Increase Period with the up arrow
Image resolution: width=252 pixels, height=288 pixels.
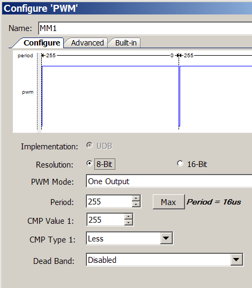(x=136, y=199)
